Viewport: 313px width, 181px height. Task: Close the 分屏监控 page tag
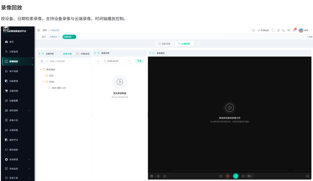(x=59, y=37)
